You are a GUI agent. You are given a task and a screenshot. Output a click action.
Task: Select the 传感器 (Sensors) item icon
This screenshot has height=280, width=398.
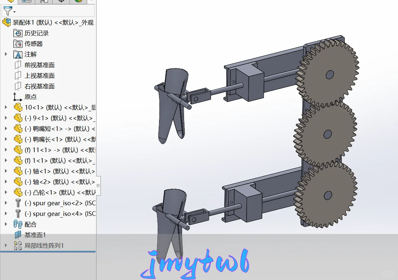[18, 44]
